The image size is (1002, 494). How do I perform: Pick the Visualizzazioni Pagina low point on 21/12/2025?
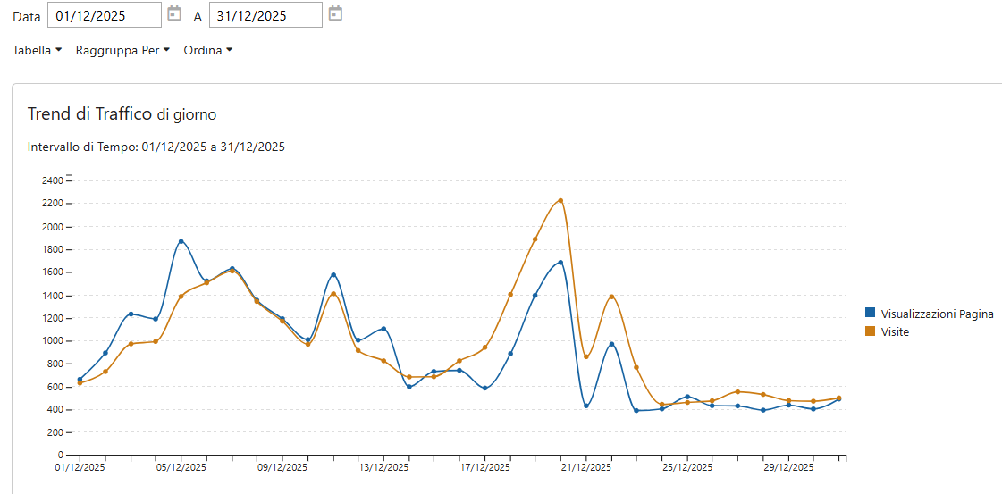[x=586, y=406]
